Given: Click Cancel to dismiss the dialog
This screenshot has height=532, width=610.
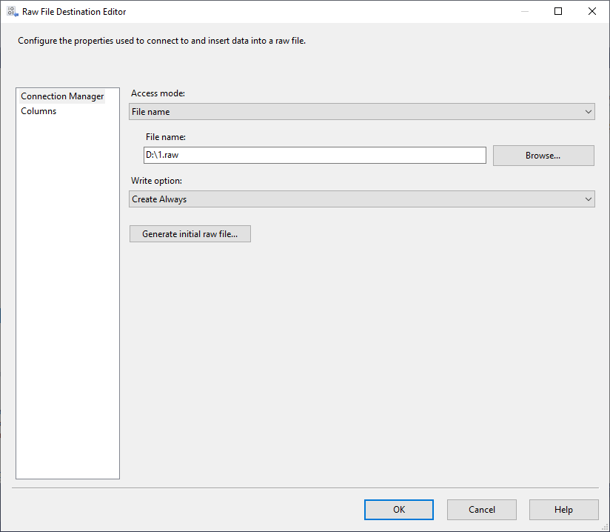Looking at the screenshot, I should point(481,509).
